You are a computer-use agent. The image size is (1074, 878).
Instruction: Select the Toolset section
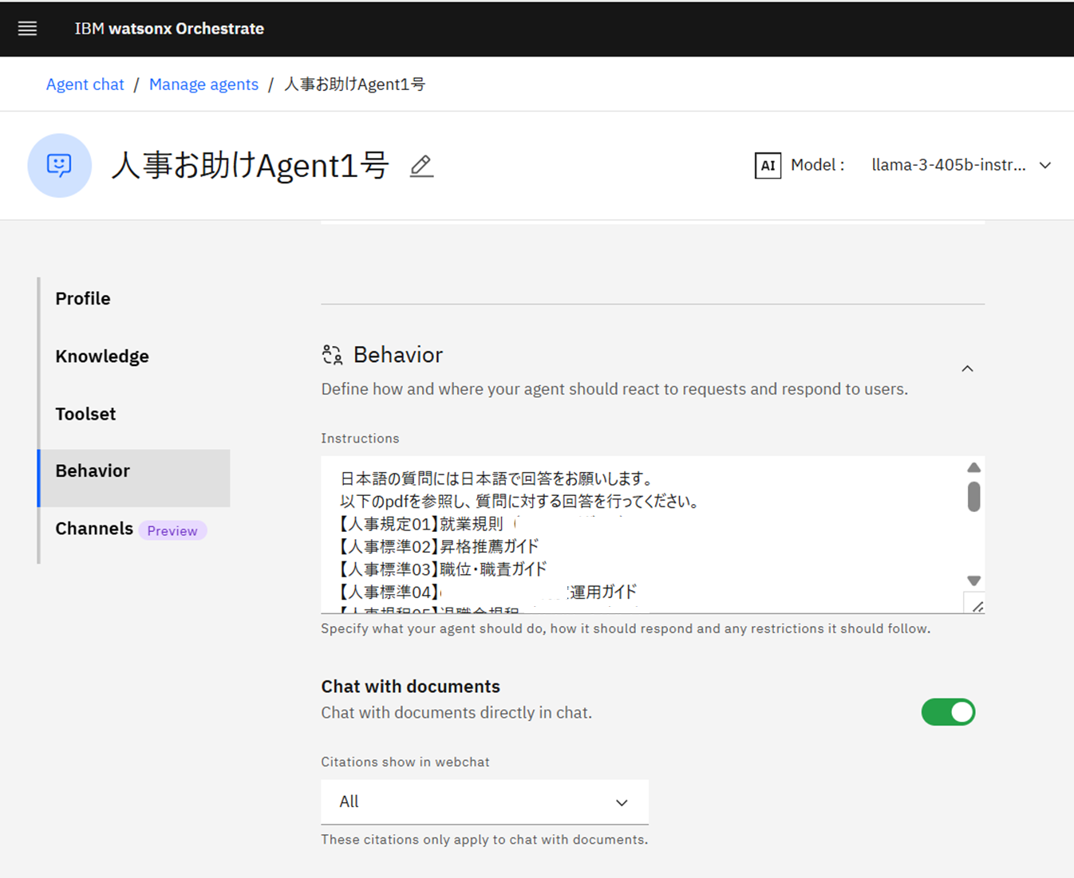(134, 414)
